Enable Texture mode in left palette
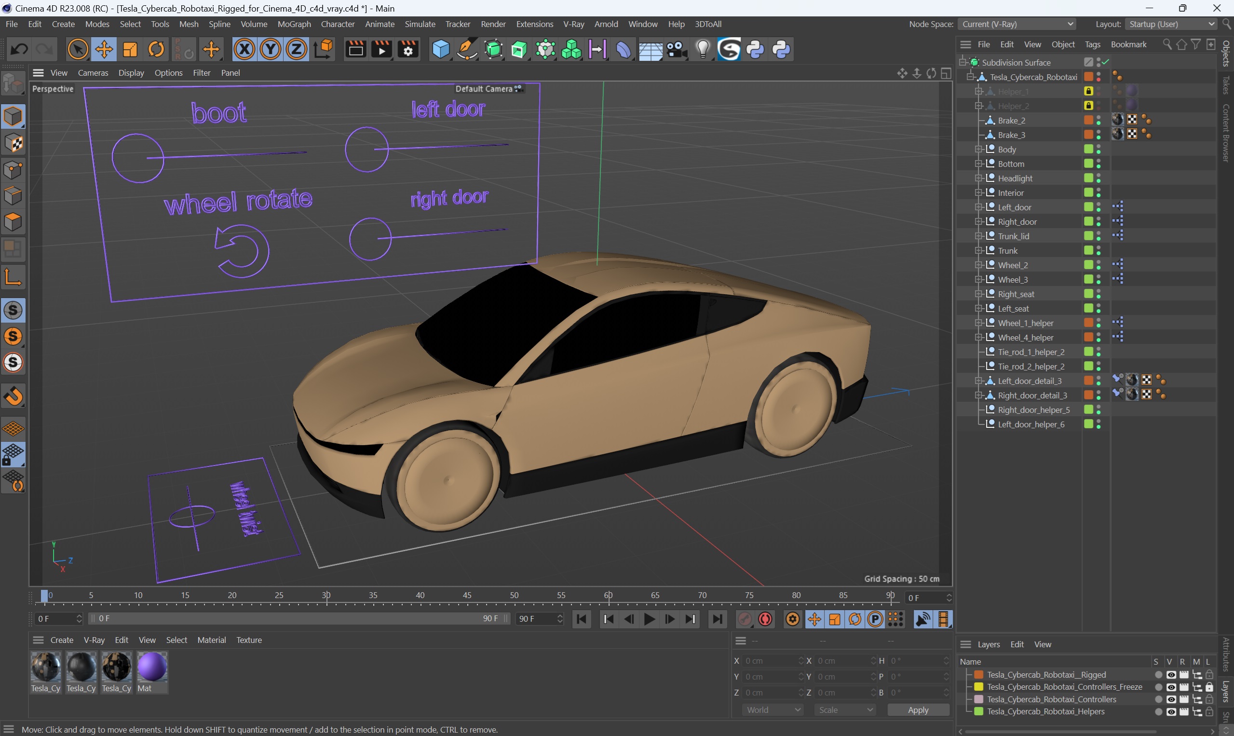The image size is (1234, 736). [x=13, y=144]
